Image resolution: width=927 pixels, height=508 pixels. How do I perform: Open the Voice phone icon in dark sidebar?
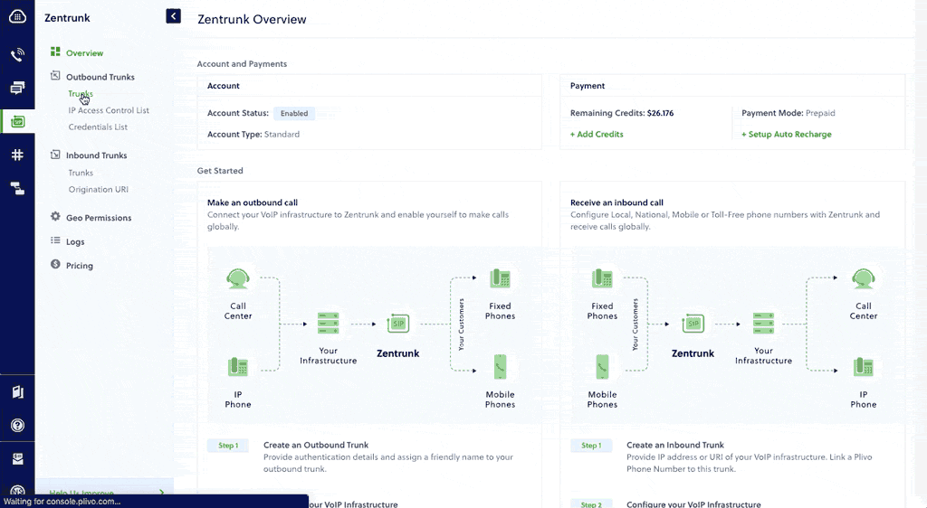click(x=17, y=55)
